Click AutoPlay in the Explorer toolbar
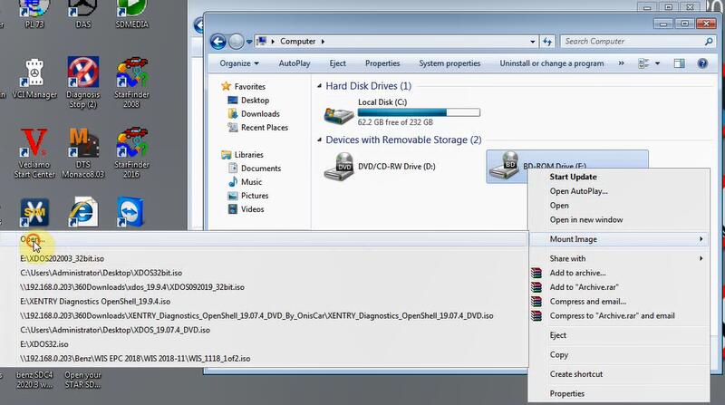 (294, 63)
